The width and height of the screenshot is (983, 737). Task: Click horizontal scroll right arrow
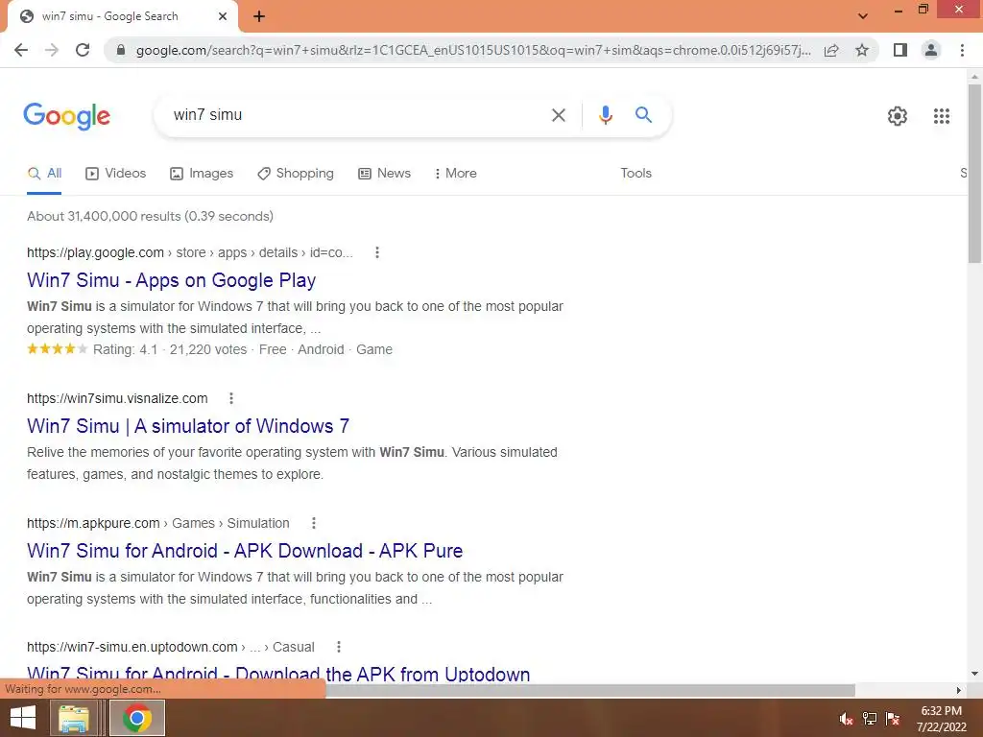coord(959,690)
